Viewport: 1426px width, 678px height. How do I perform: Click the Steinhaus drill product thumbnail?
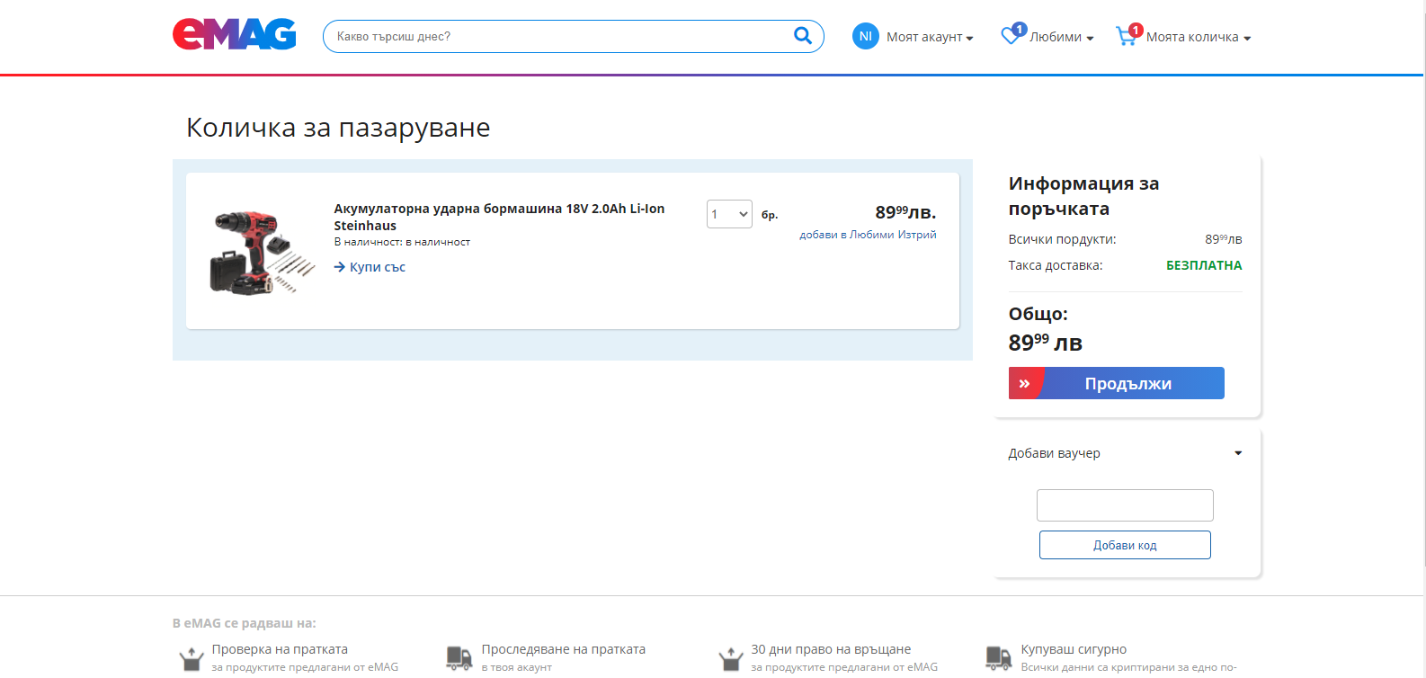tap(262, 251)
